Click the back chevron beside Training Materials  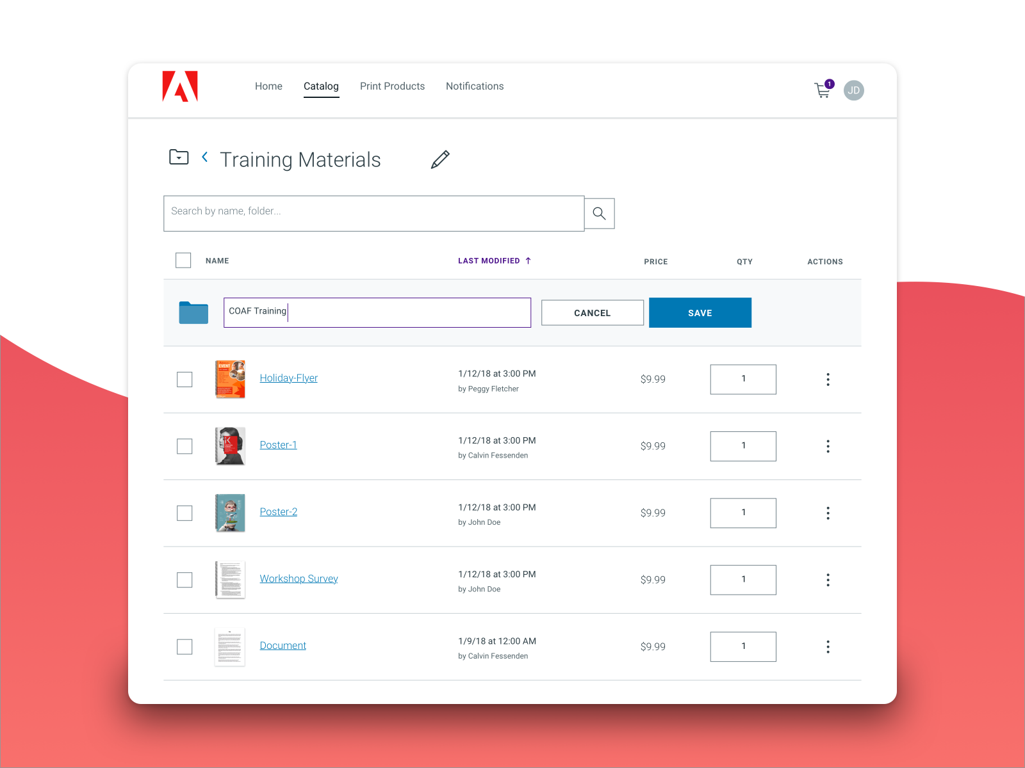click(x=205, y=157)
